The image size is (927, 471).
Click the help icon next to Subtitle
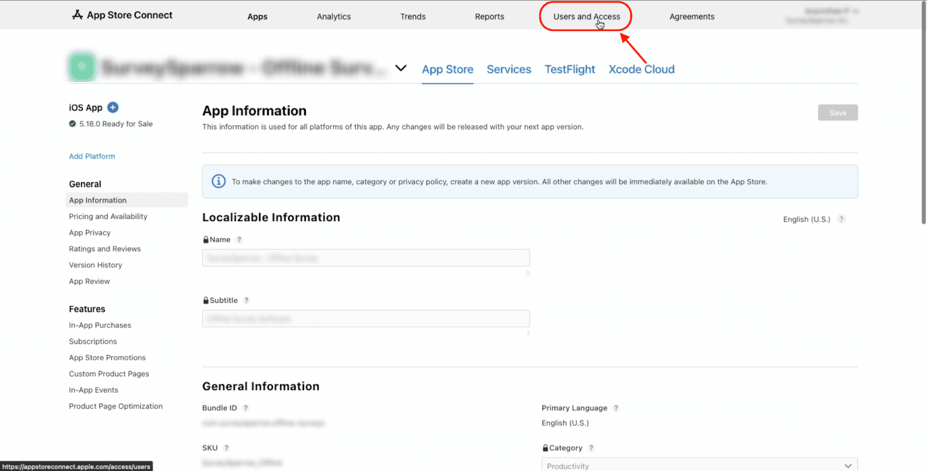click(x=246, y=300)
